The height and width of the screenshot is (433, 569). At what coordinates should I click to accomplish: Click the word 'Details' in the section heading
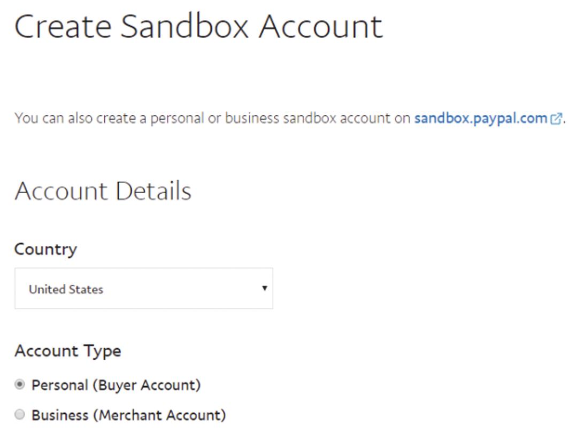[153, 191]
